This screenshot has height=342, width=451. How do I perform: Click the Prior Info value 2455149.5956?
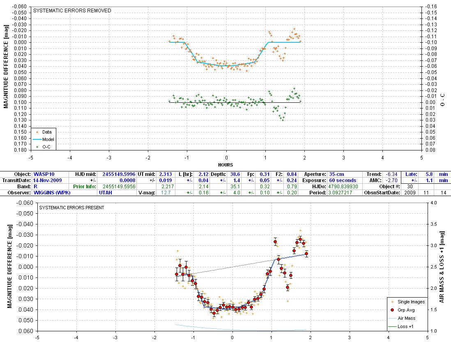coord(119,186)
